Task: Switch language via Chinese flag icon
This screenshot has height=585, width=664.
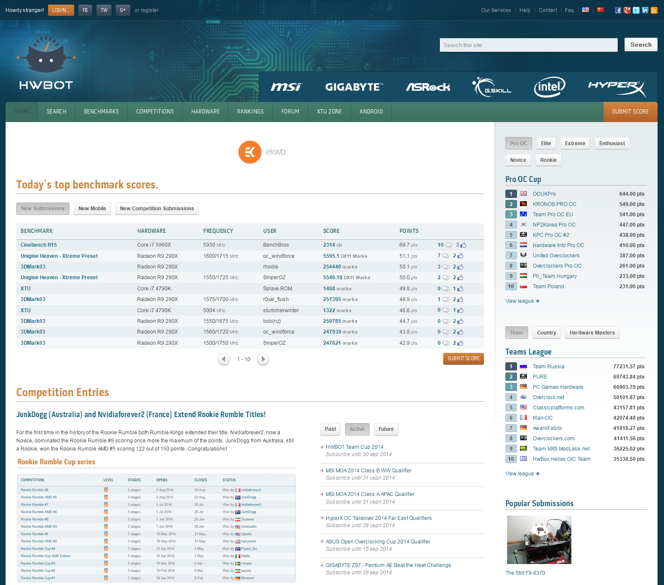Action: coord(601,10)
